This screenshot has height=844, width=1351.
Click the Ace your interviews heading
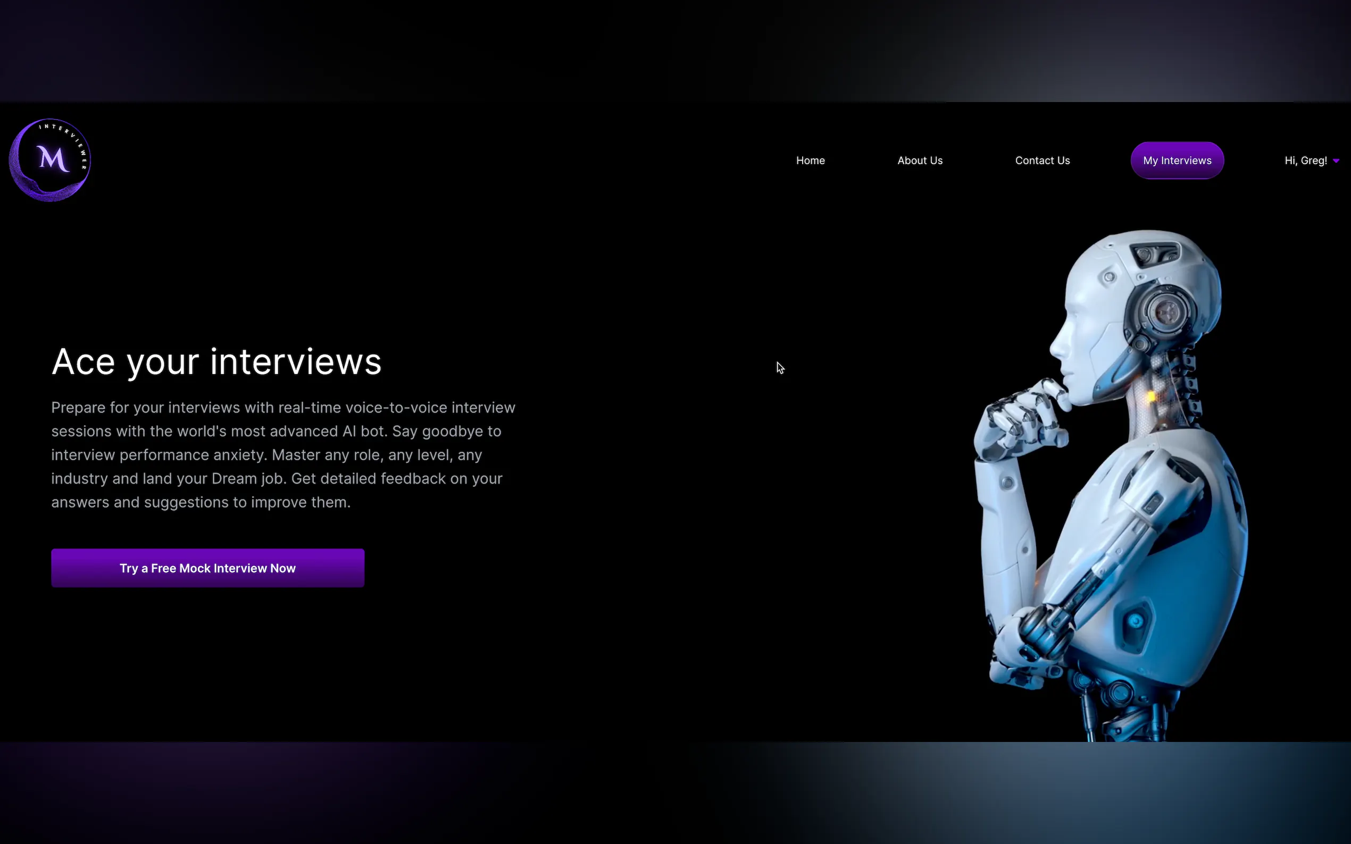[x=216, y=361]
